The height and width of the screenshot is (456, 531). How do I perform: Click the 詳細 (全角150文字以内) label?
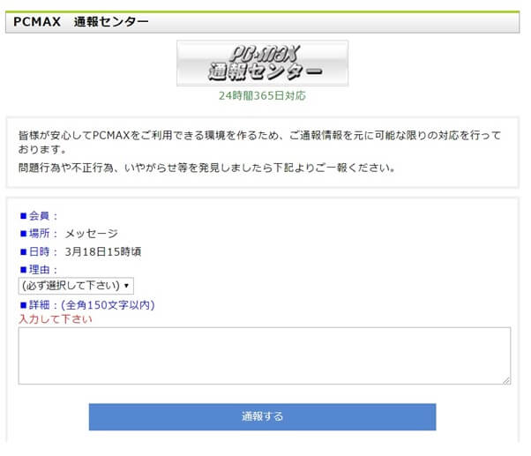(x=92, y=305)
